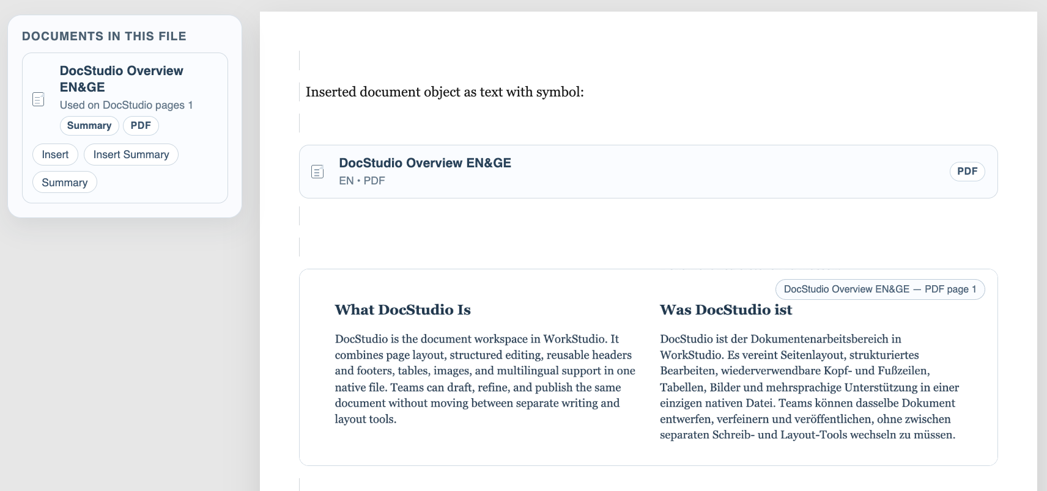This screenshot has width=1047, height=491.
Task: Click the document icon in the sidebar document list
Action: pos(39,99)
